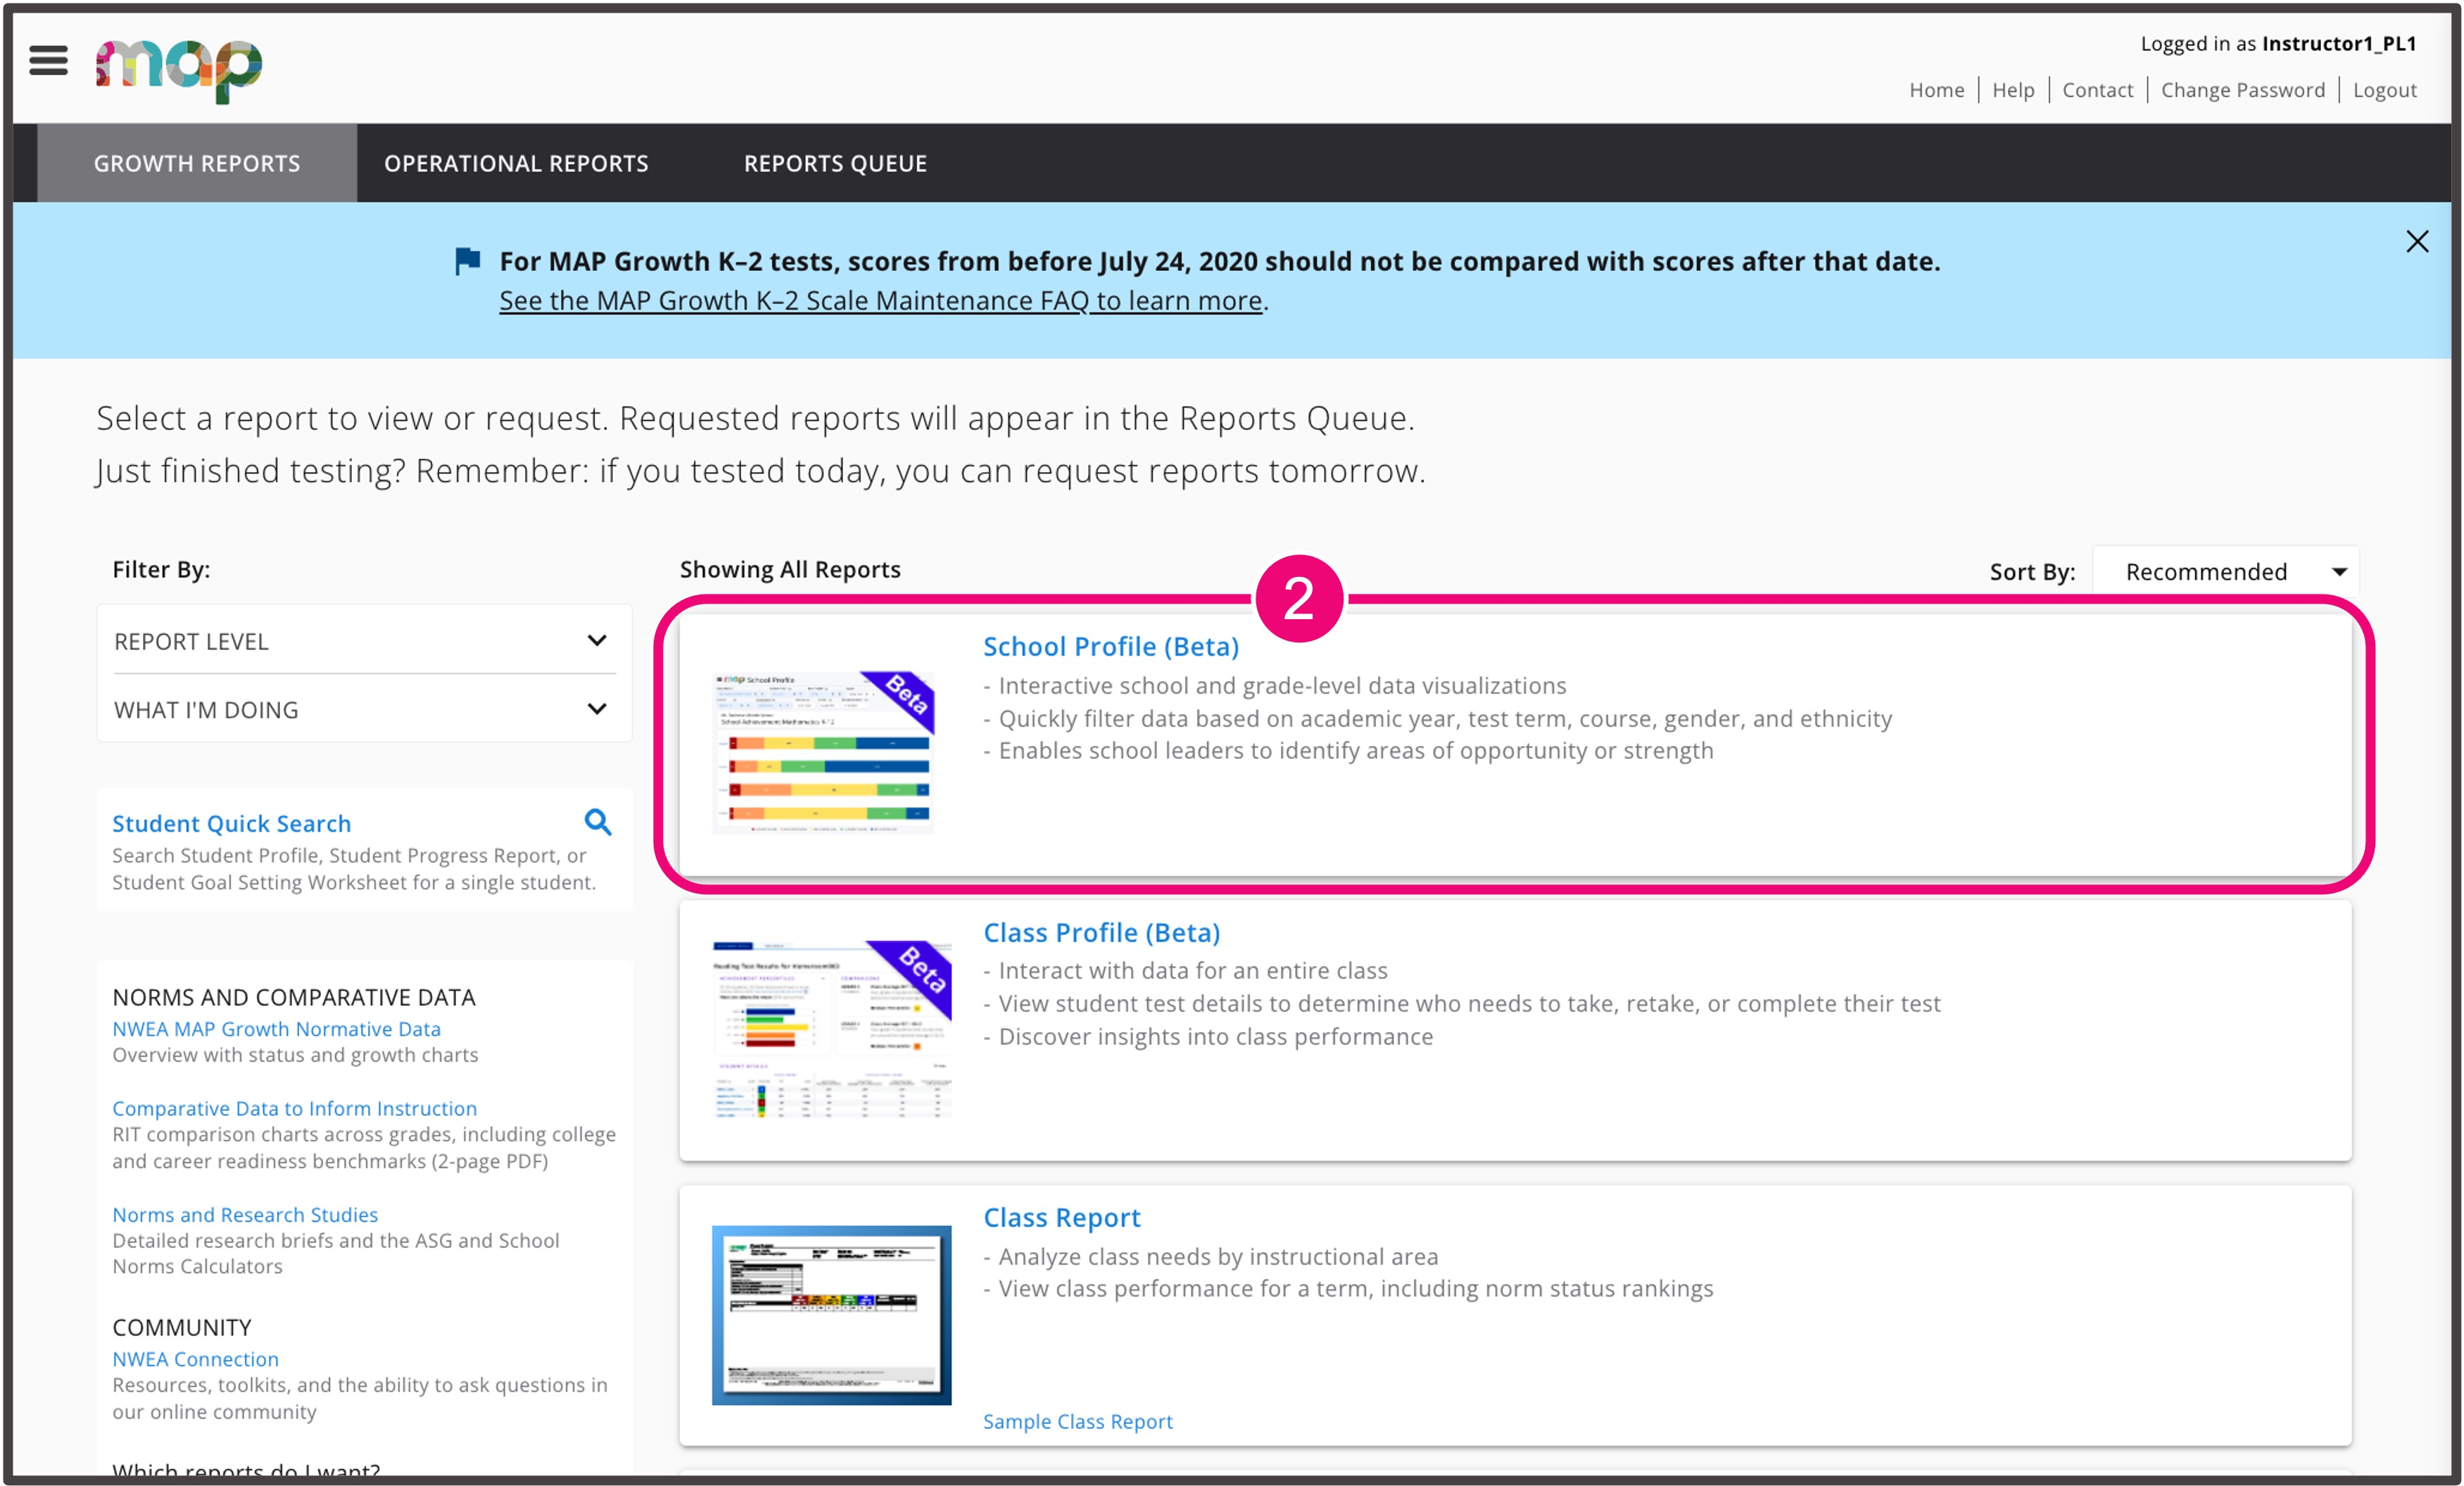2464x1486 pixels.
Task: Switch to the Operational Reports tab
Action: 516,163
